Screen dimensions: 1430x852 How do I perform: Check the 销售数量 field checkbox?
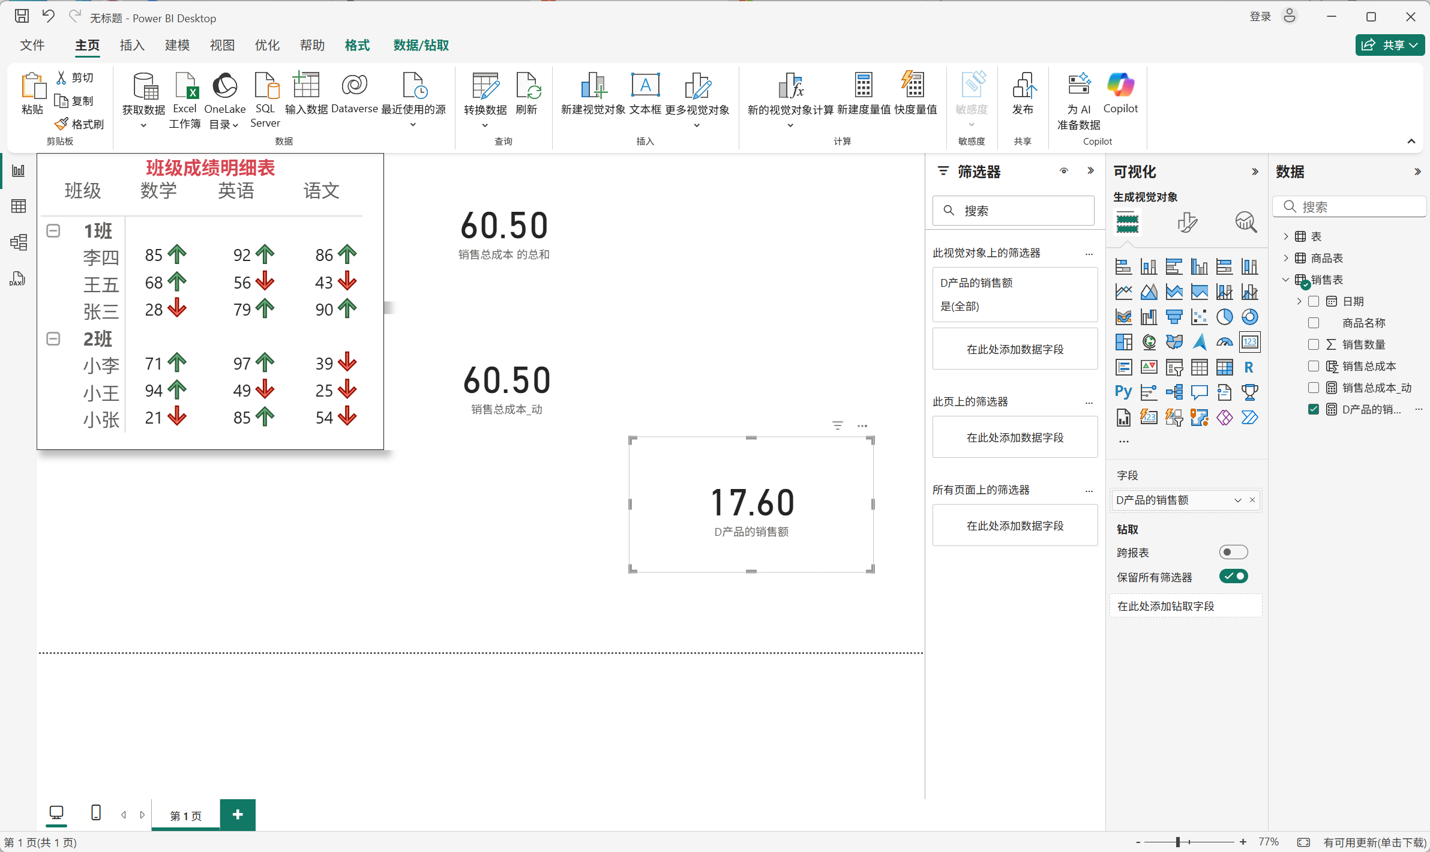[x=1314, y=344]
